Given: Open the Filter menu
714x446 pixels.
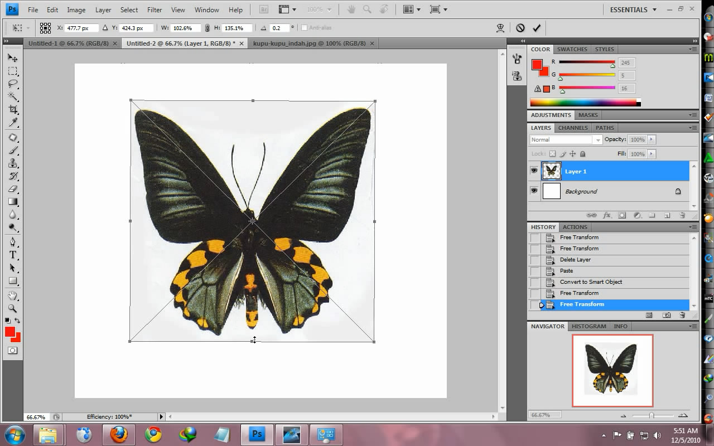Looking at the screenshot, I should pyautogui.click(x=155, y=9).
